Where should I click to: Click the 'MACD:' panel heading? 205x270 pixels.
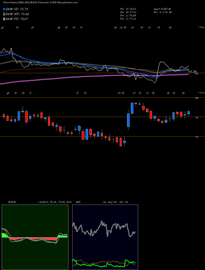pos(12,202)
